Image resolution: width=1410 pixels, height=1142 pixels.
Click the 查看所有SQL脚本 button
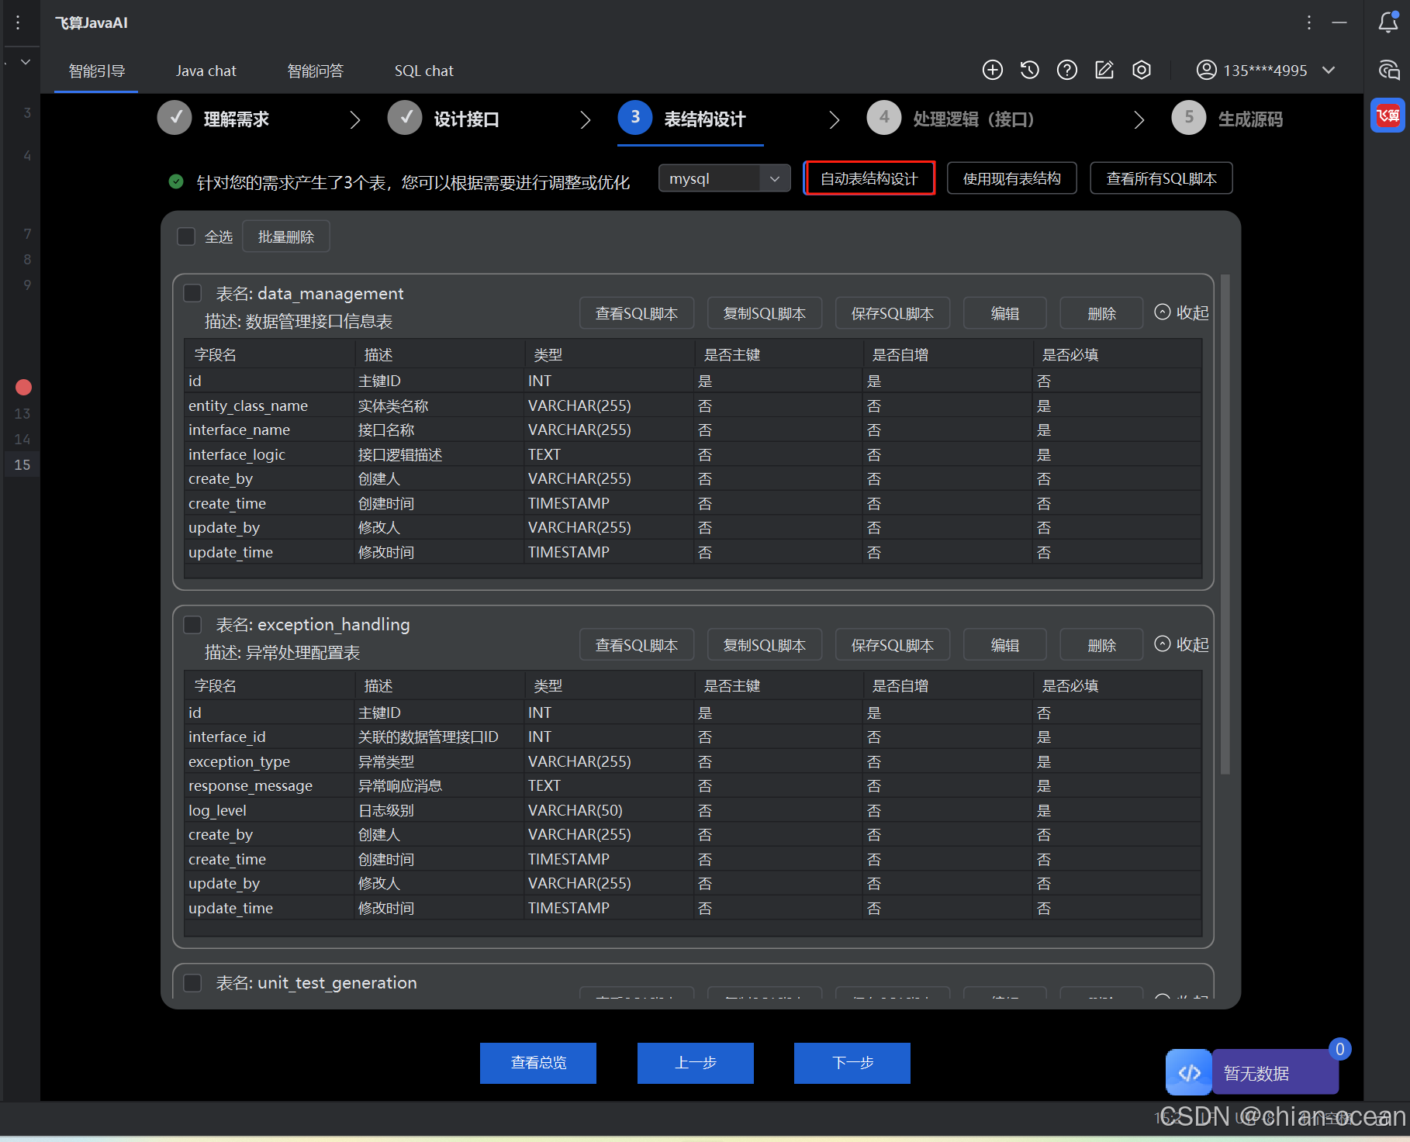point(1161,178)
